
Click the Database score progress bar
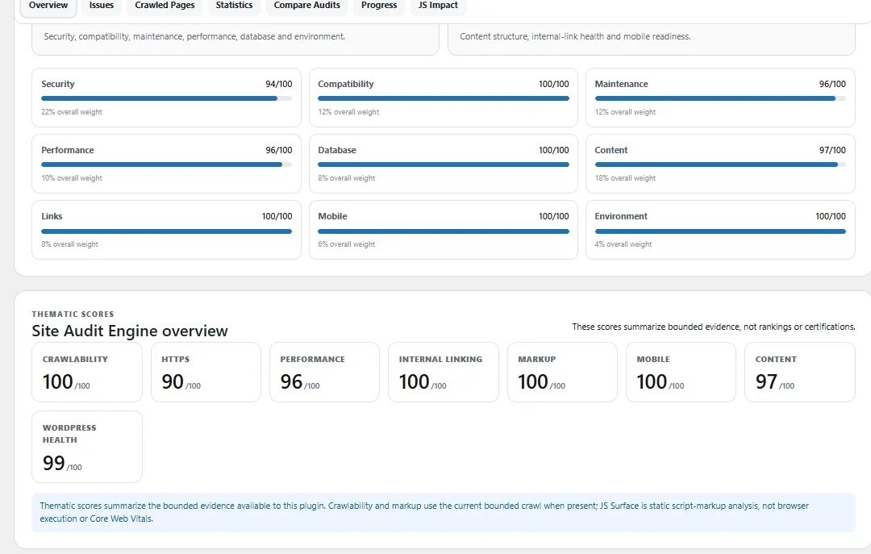[444, 165]
